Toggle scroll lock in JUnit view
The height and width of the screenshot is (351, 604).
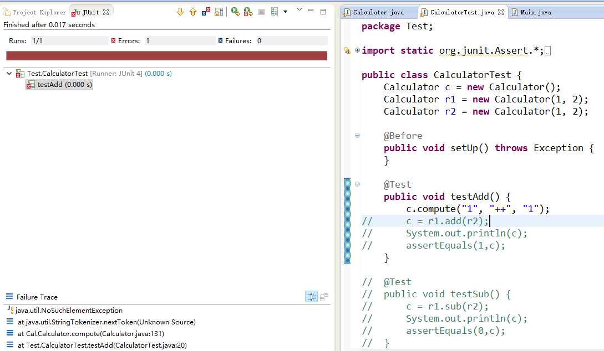219,12
